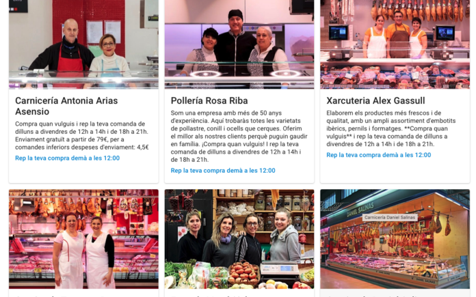Viewport: 476px width, 297px height.
Task: Click the Carnicería Daniel Salinas image label
Action: click(390, 217)
